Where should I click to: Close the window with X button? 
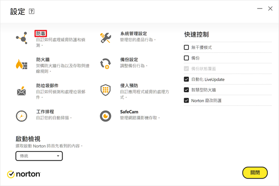pos(270,9)
